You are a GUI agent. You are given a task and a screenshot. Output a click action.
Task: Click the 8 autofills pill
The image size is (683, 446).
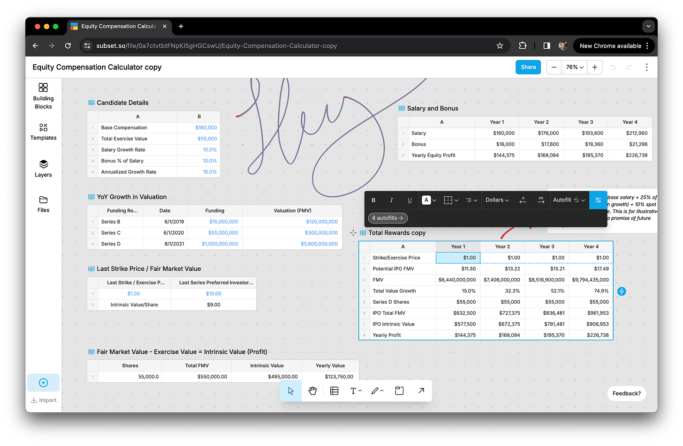388,218
